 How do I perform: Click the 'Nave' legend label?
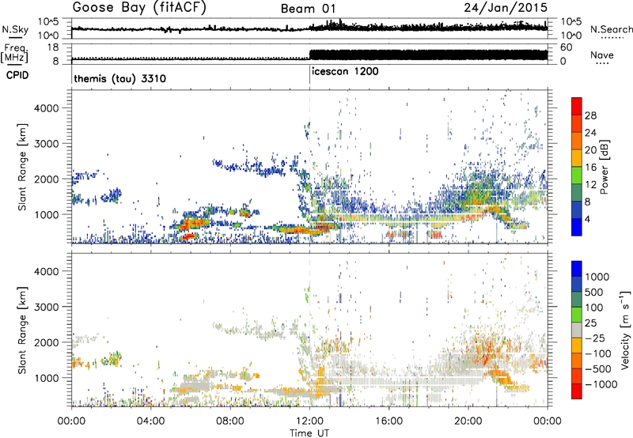tap(602, 55)
